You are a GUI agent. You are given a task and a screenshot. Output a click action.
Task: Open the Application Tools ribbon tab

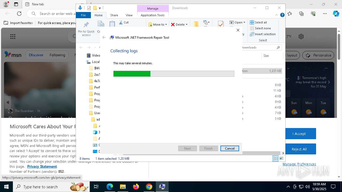[x=153, y=15]
